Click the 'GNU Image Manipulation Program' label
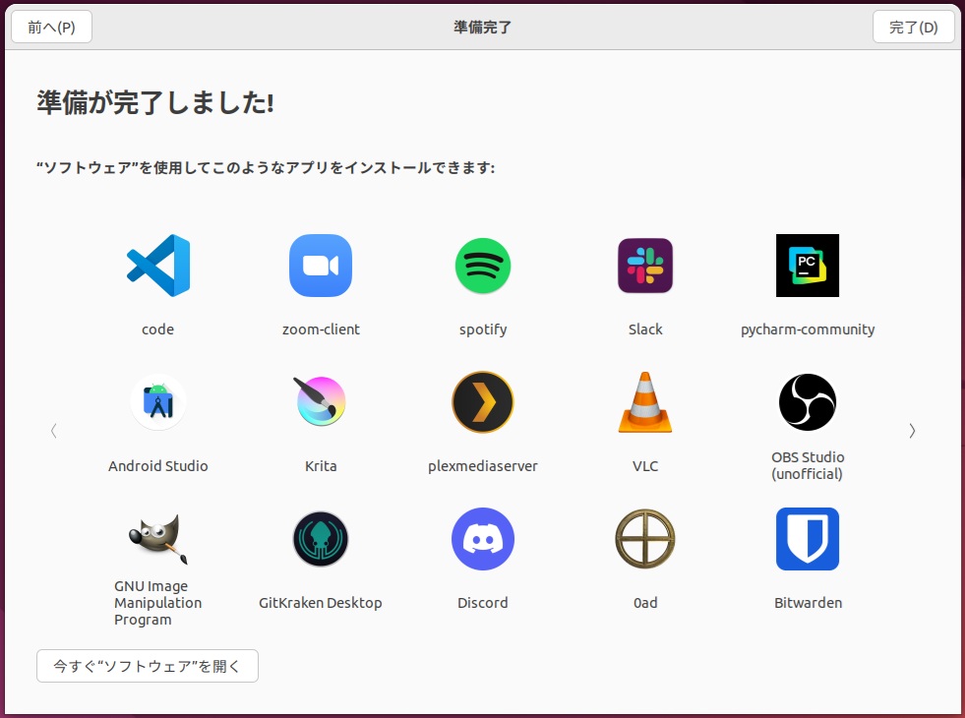The height and width of the screenshot is (718, 965). (x=158, y=603)
